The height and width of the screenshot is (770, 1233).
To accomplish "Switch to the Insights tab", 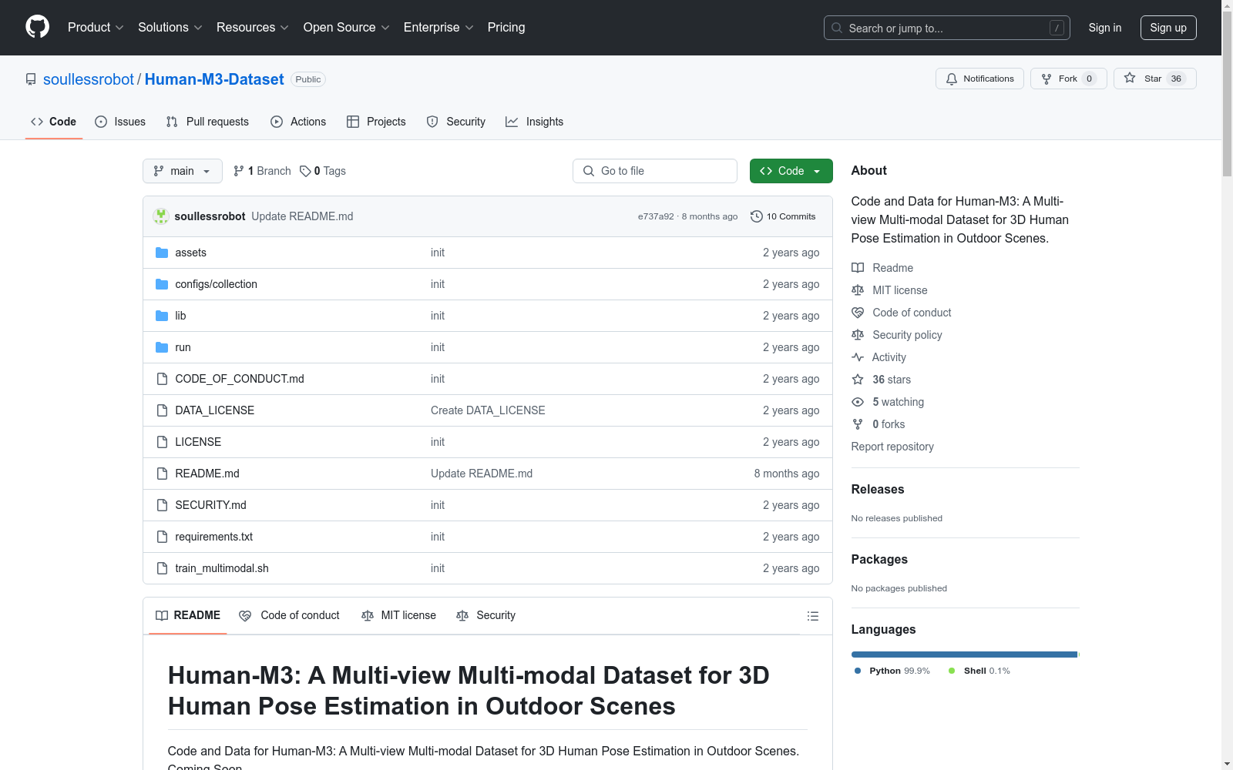I will pos(534,122).
